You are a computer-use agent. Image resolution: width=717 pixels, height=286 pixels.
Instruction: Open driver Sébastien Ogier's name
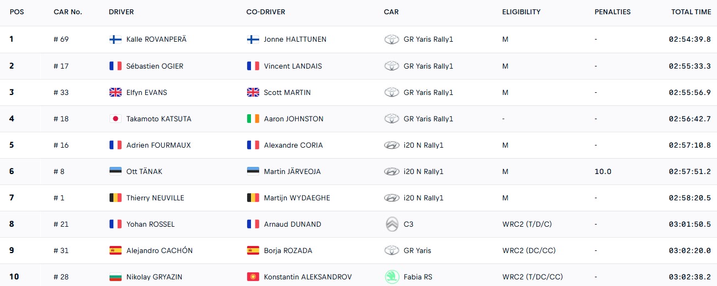(155, 66)
